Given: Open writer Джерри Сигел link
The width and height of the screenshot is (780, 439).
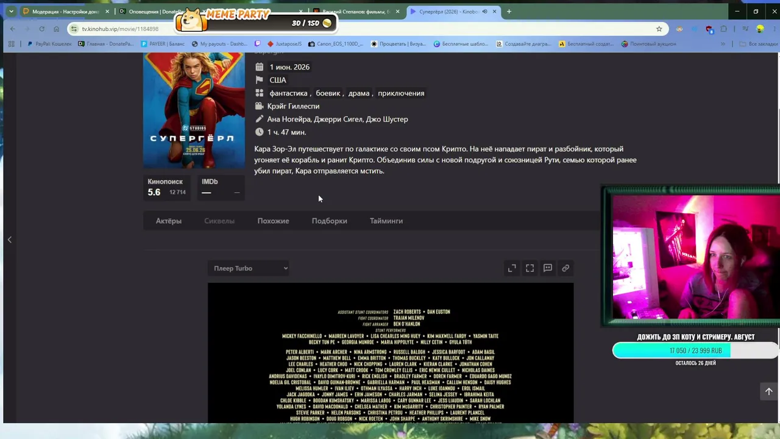Looking at the screenshot, I should pyautogui.click(x=337, y=120).
